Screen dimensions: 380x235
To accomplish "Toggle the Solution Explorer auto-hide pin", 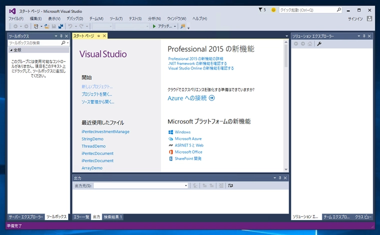I will tap(364, 36).
